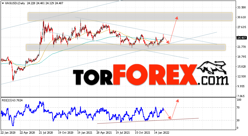
Task: Click the RSI 30 level label
Action: [x=238, y=120]
